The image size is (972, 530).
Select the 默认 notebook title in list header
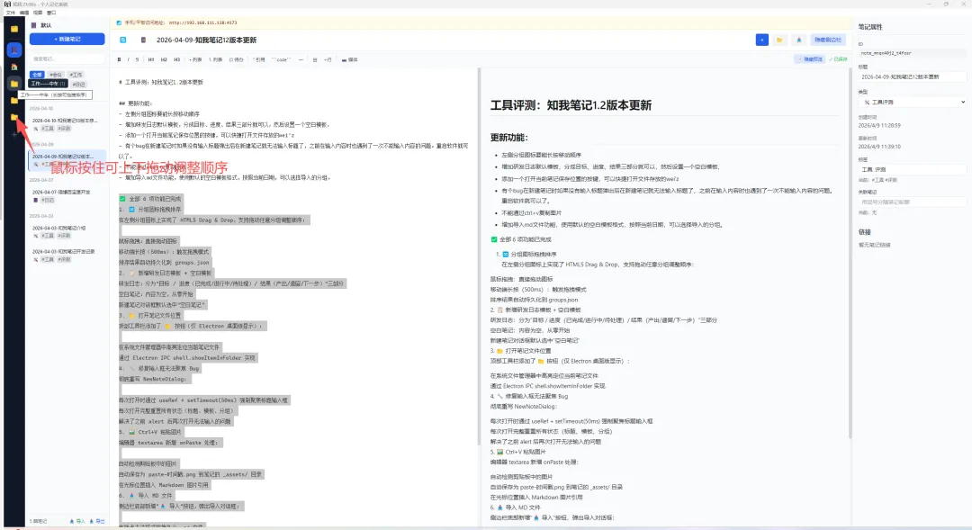coord(46,25)
